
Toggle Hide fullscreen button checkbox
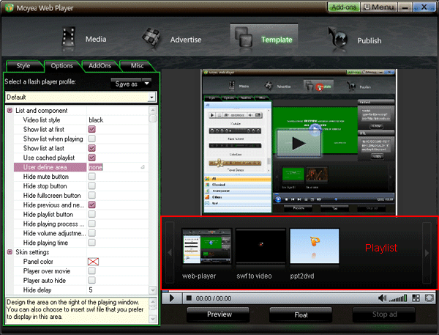[92, 195]
